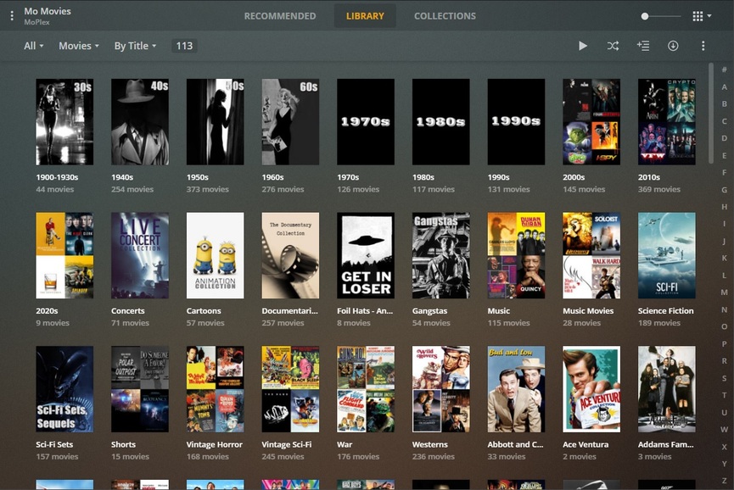Screen dimensions: 734x490
Task: Add library to playlist icon
Action: pyautogui.click(x=642, y=46)
